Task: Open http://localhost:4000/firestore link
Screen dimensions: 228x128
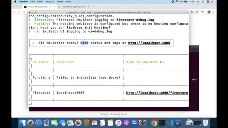Action: (x=157, y=93)
